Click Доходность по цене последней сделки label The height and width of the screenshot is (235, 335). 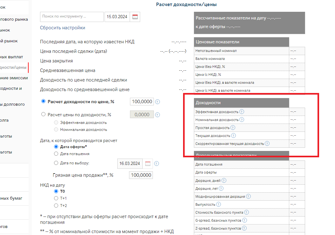[x=84, y=80]
